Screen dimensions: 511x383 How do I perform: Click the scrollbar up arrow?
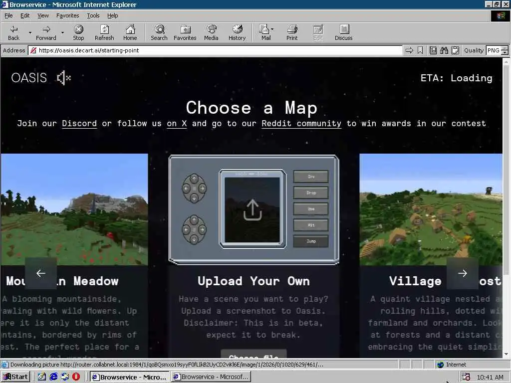point(506,61)
